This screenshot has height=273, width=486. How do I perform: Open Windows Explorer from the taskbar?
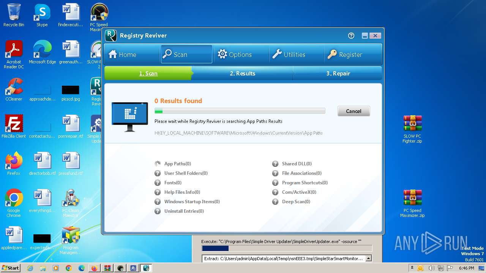pyautogui.click(x=43, y=268)
